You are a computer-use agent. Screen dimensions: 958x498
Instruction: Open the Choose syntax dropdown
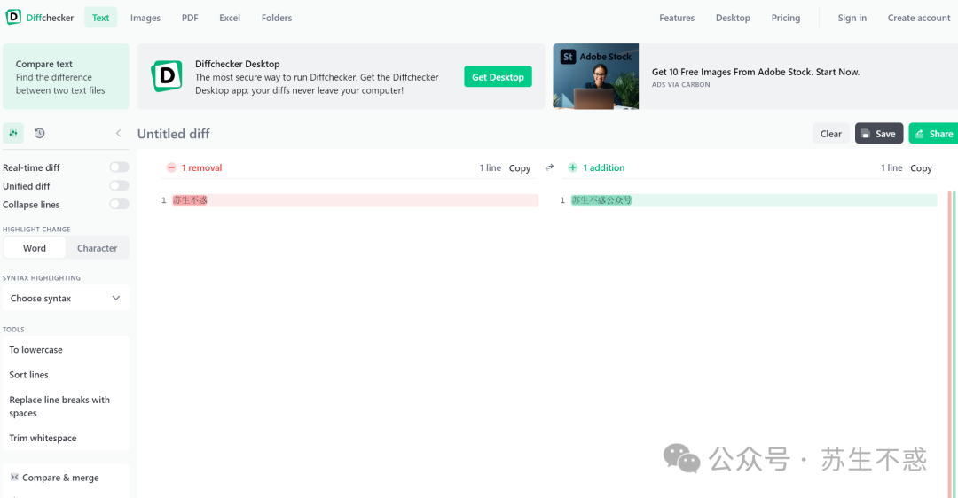66,298
